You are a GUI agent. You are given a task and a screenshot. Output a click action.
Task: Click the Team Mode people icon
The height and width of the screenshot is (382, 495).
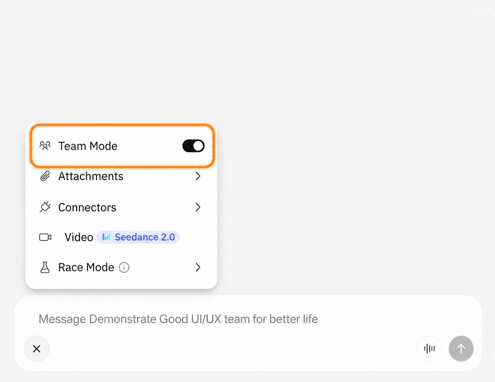point(45,146)
